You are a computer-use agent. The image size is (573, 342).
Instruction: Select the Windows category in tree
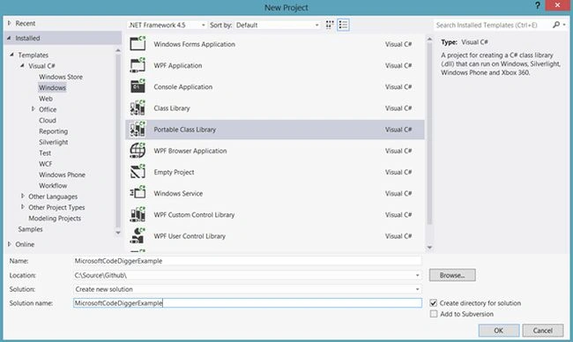52,87
